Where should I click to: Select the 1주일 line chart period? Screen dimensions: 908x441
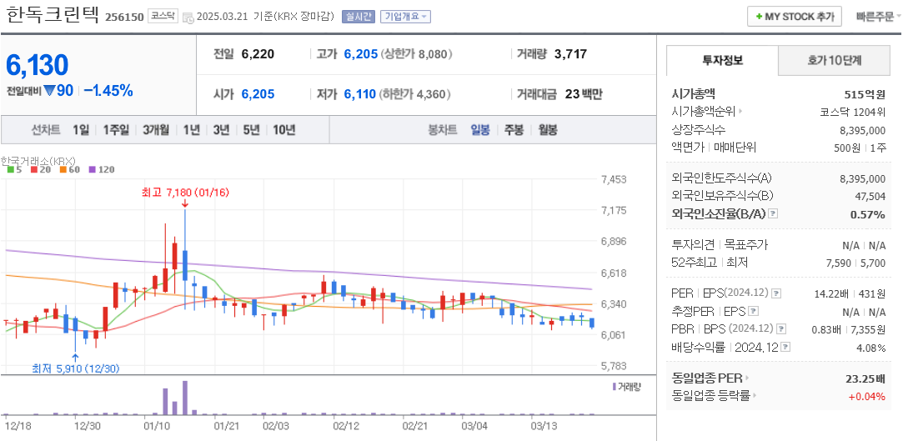(x=117, y=130)
